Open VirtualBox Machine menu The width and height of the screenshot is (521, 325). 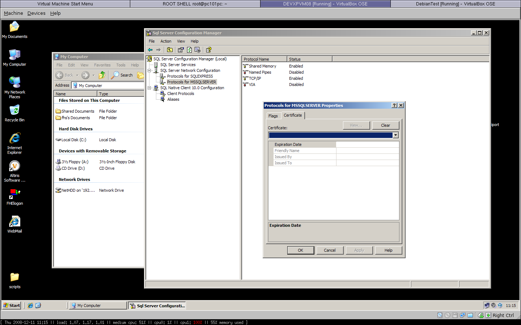(13, 13)
